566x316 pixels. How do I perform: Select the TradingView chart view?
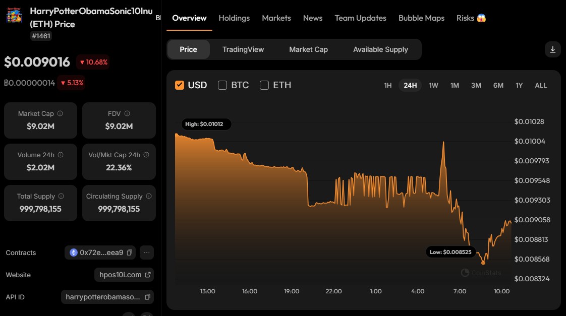[243, 49]
